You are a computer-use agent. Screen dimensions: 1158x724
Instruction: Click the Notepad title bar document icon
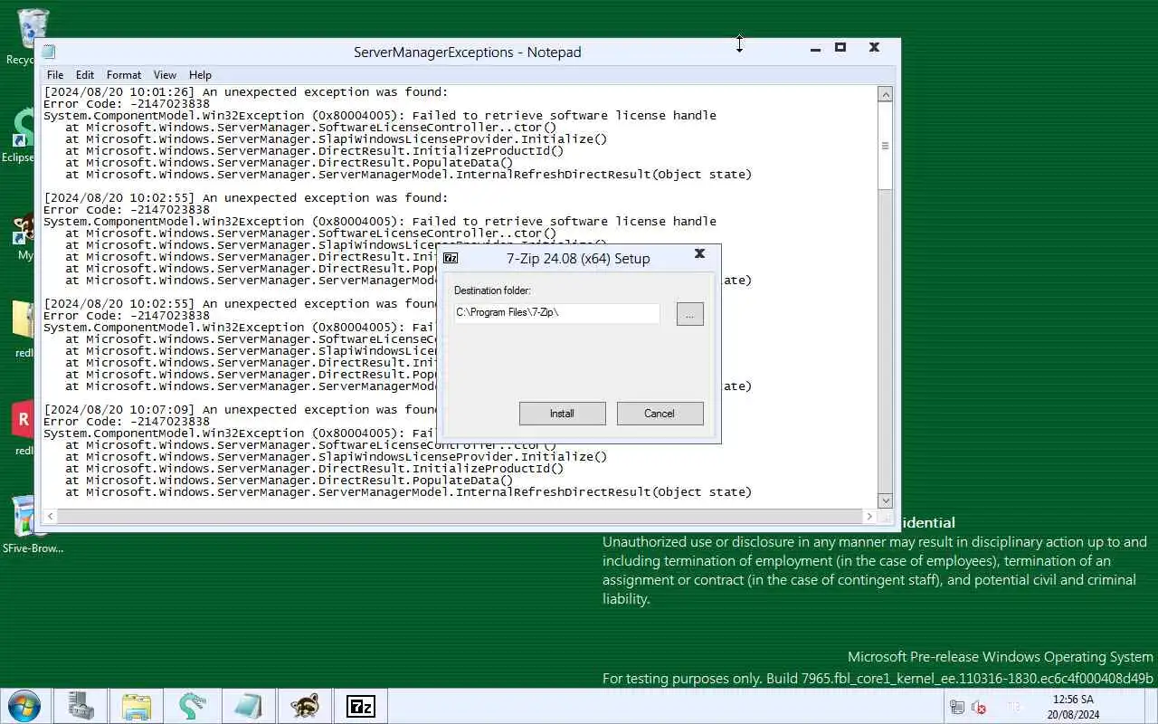point(49,52)
